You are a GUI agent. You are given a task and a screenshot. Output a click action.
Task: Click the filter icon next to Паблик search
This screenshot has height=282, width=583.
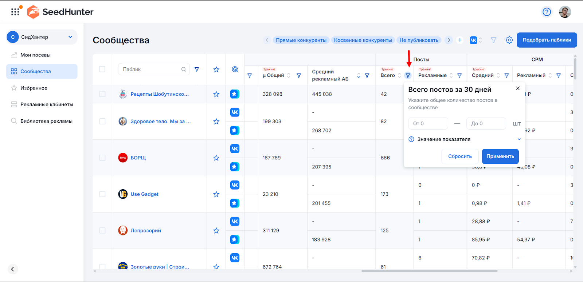click(197, 69)
